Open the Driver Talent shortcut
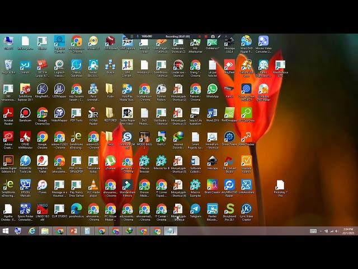The width and height of the screenshot is (358, 269). 229,138
